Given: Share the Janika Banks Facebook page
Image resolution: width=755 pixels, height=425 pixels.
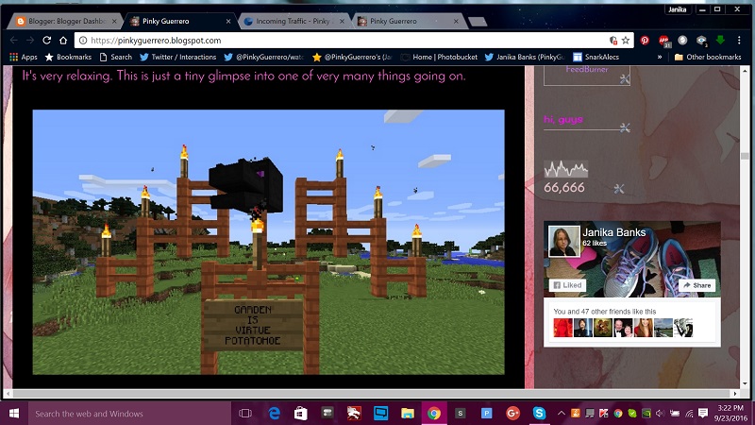Looking at the screenshot, I should pos(696,285).
